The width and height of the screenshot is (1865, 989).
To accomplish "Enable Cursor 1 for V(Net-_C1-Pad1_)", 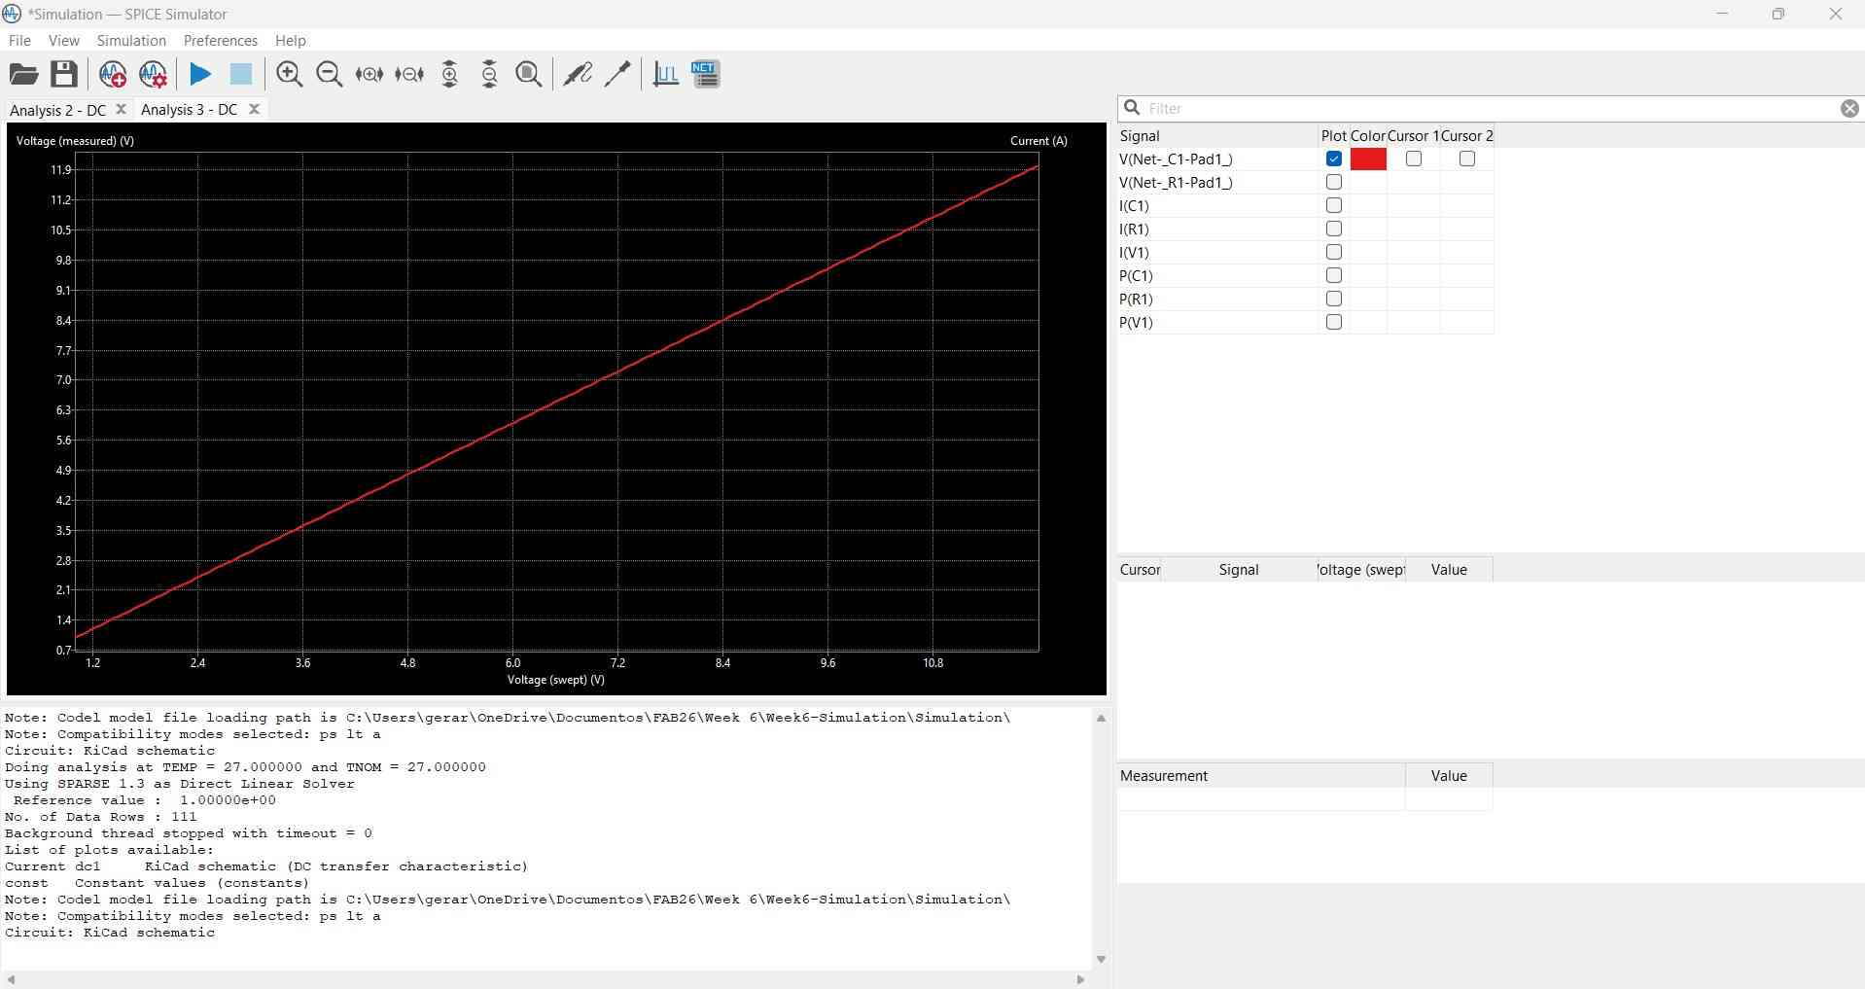I will pyautogui.click(x=1414, y=159).
